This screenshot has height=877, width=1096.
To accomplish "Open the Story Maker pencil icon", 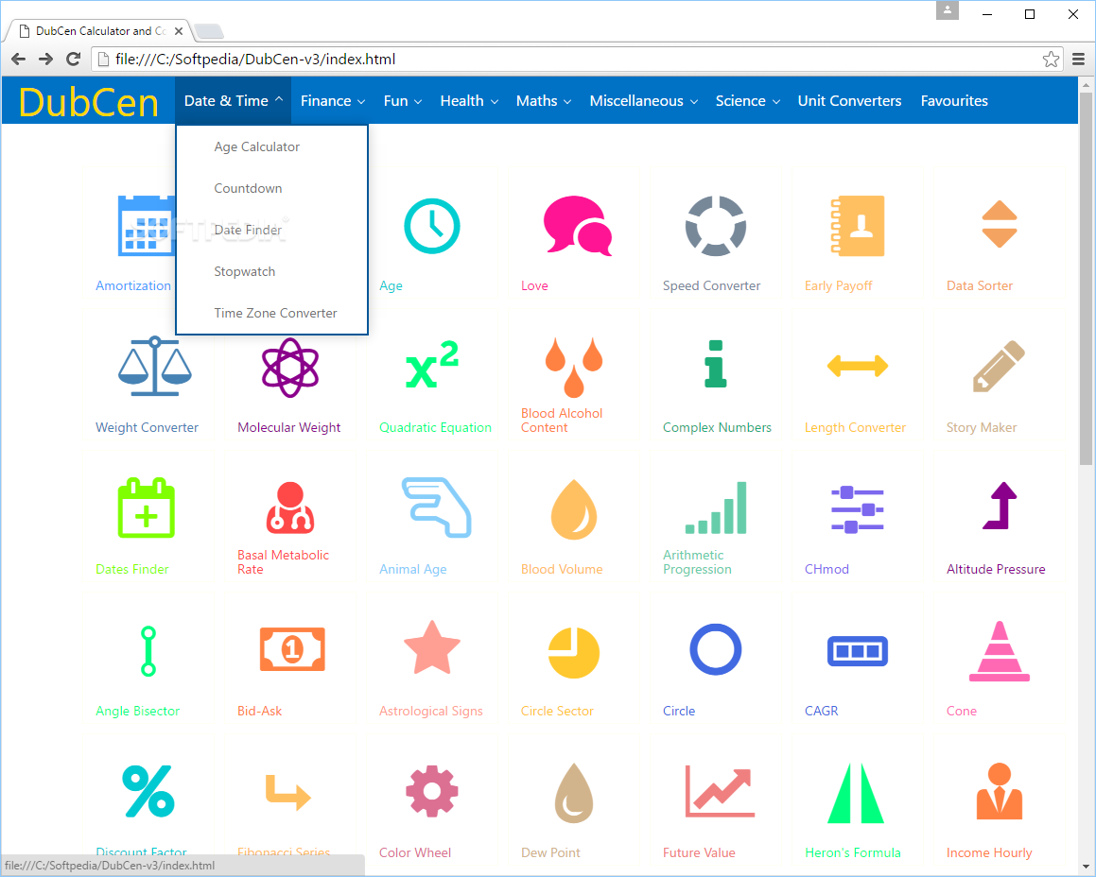I will (1000, 366).
